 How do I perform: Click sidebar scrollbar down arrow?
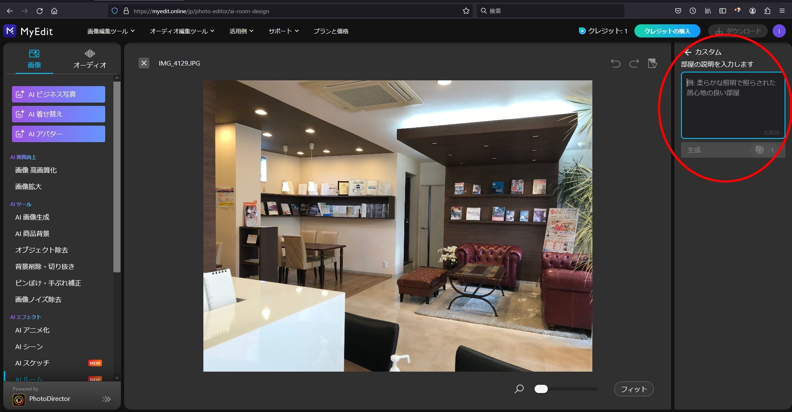pos(117,377)
